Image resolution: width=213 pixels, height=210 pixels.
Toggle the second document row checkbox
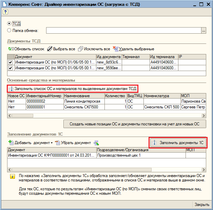10,68
